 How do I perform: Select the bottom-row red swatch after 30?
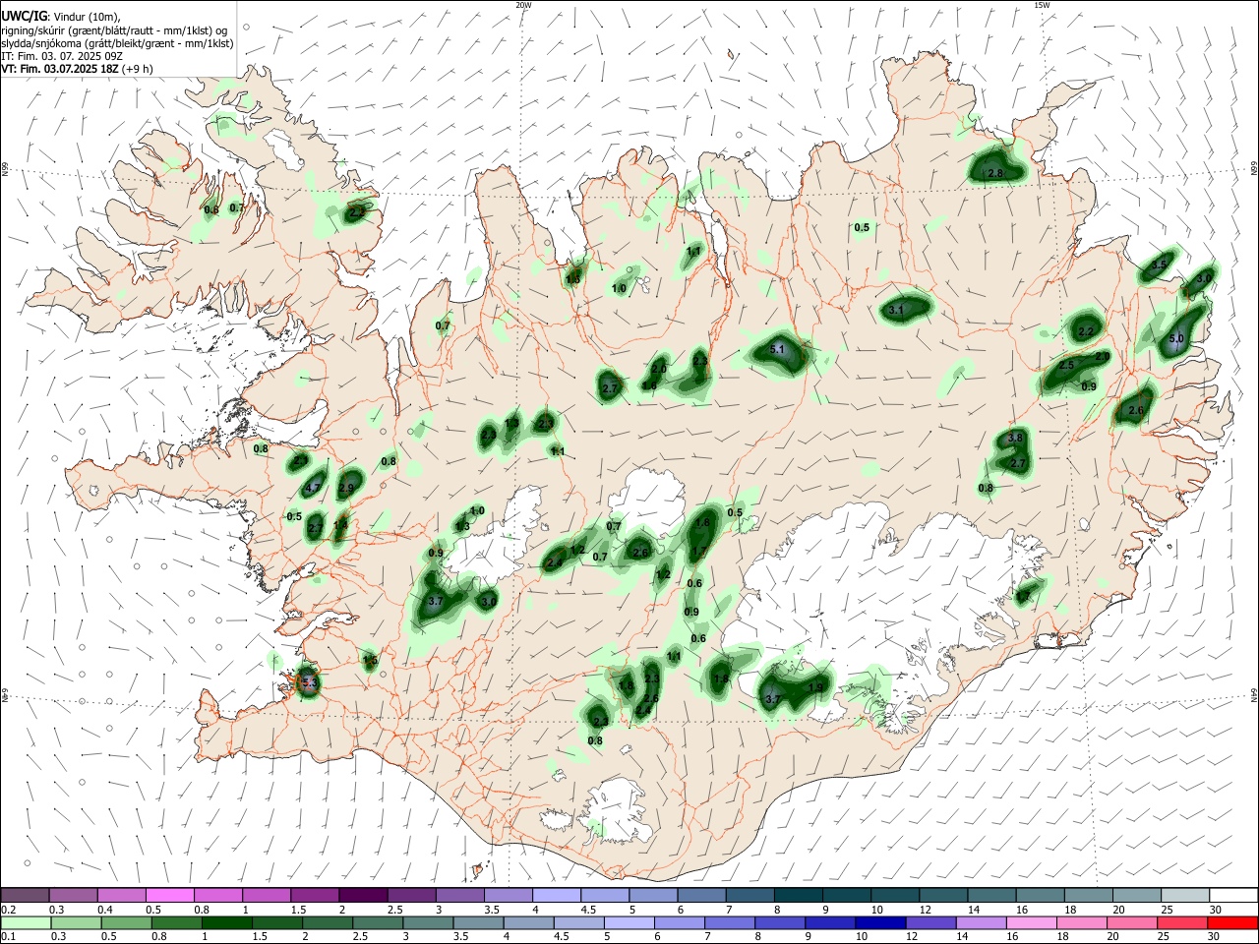(x=1232, y=922)
